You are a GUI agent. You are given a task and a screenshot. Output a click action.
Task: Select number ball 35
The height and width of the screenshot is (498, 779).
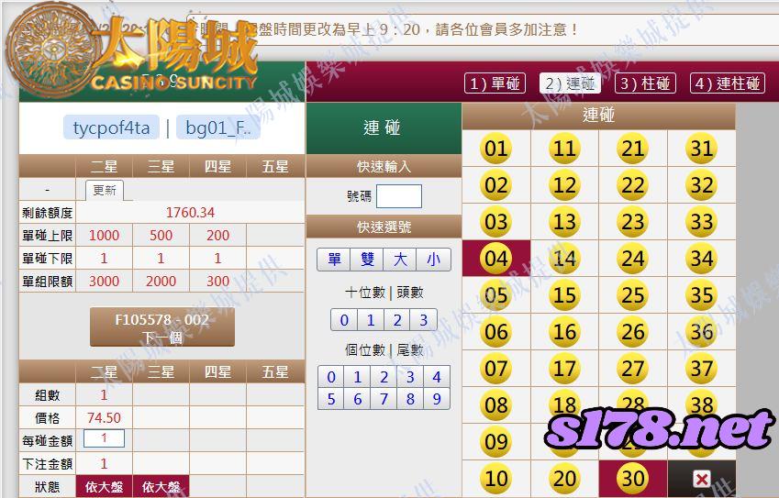(702, 295)
